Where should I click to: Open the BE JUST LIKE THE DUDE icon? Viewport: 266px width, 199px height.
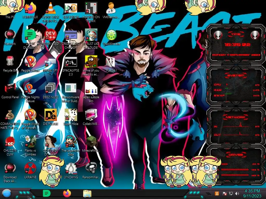click(91, 39)
